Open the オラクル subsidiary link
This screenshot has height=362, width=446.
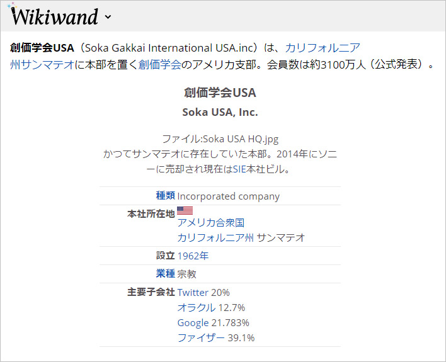[x=196, y=307]
